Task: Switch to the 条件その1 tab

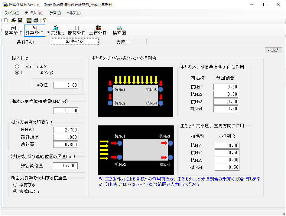Action: click(26, 42)
